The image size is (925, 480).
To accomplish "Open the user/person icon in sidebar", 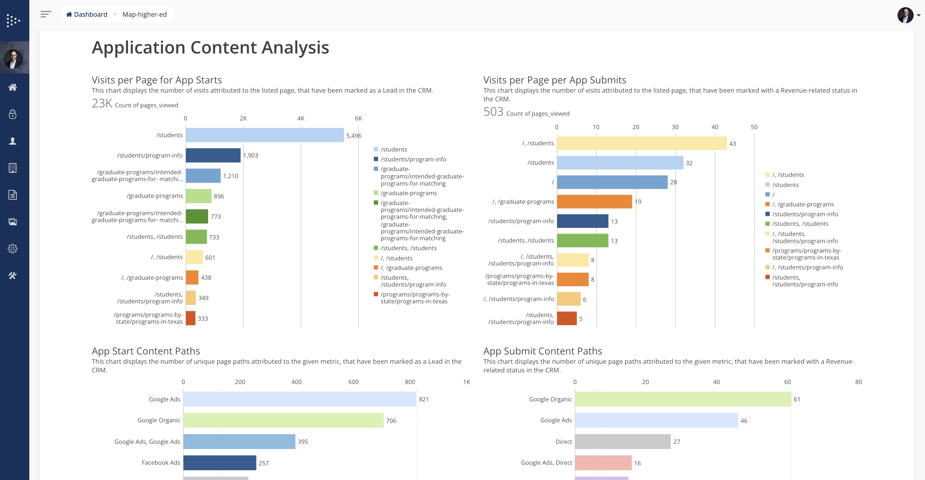I will click(13, 141).
